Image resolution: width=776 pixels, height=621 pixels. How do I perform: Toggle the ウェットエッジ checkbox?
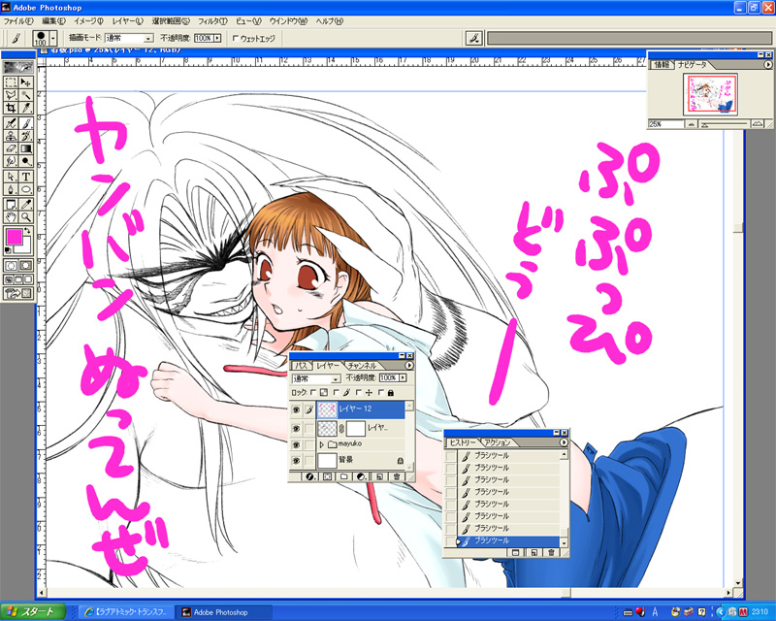236,38
